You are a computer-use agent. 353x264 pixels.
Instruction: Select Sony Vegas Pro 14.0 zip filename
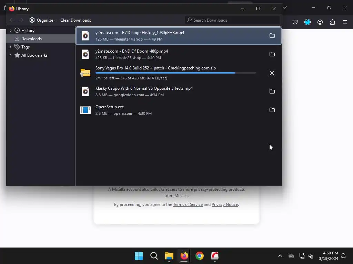[x=155, y=68]
